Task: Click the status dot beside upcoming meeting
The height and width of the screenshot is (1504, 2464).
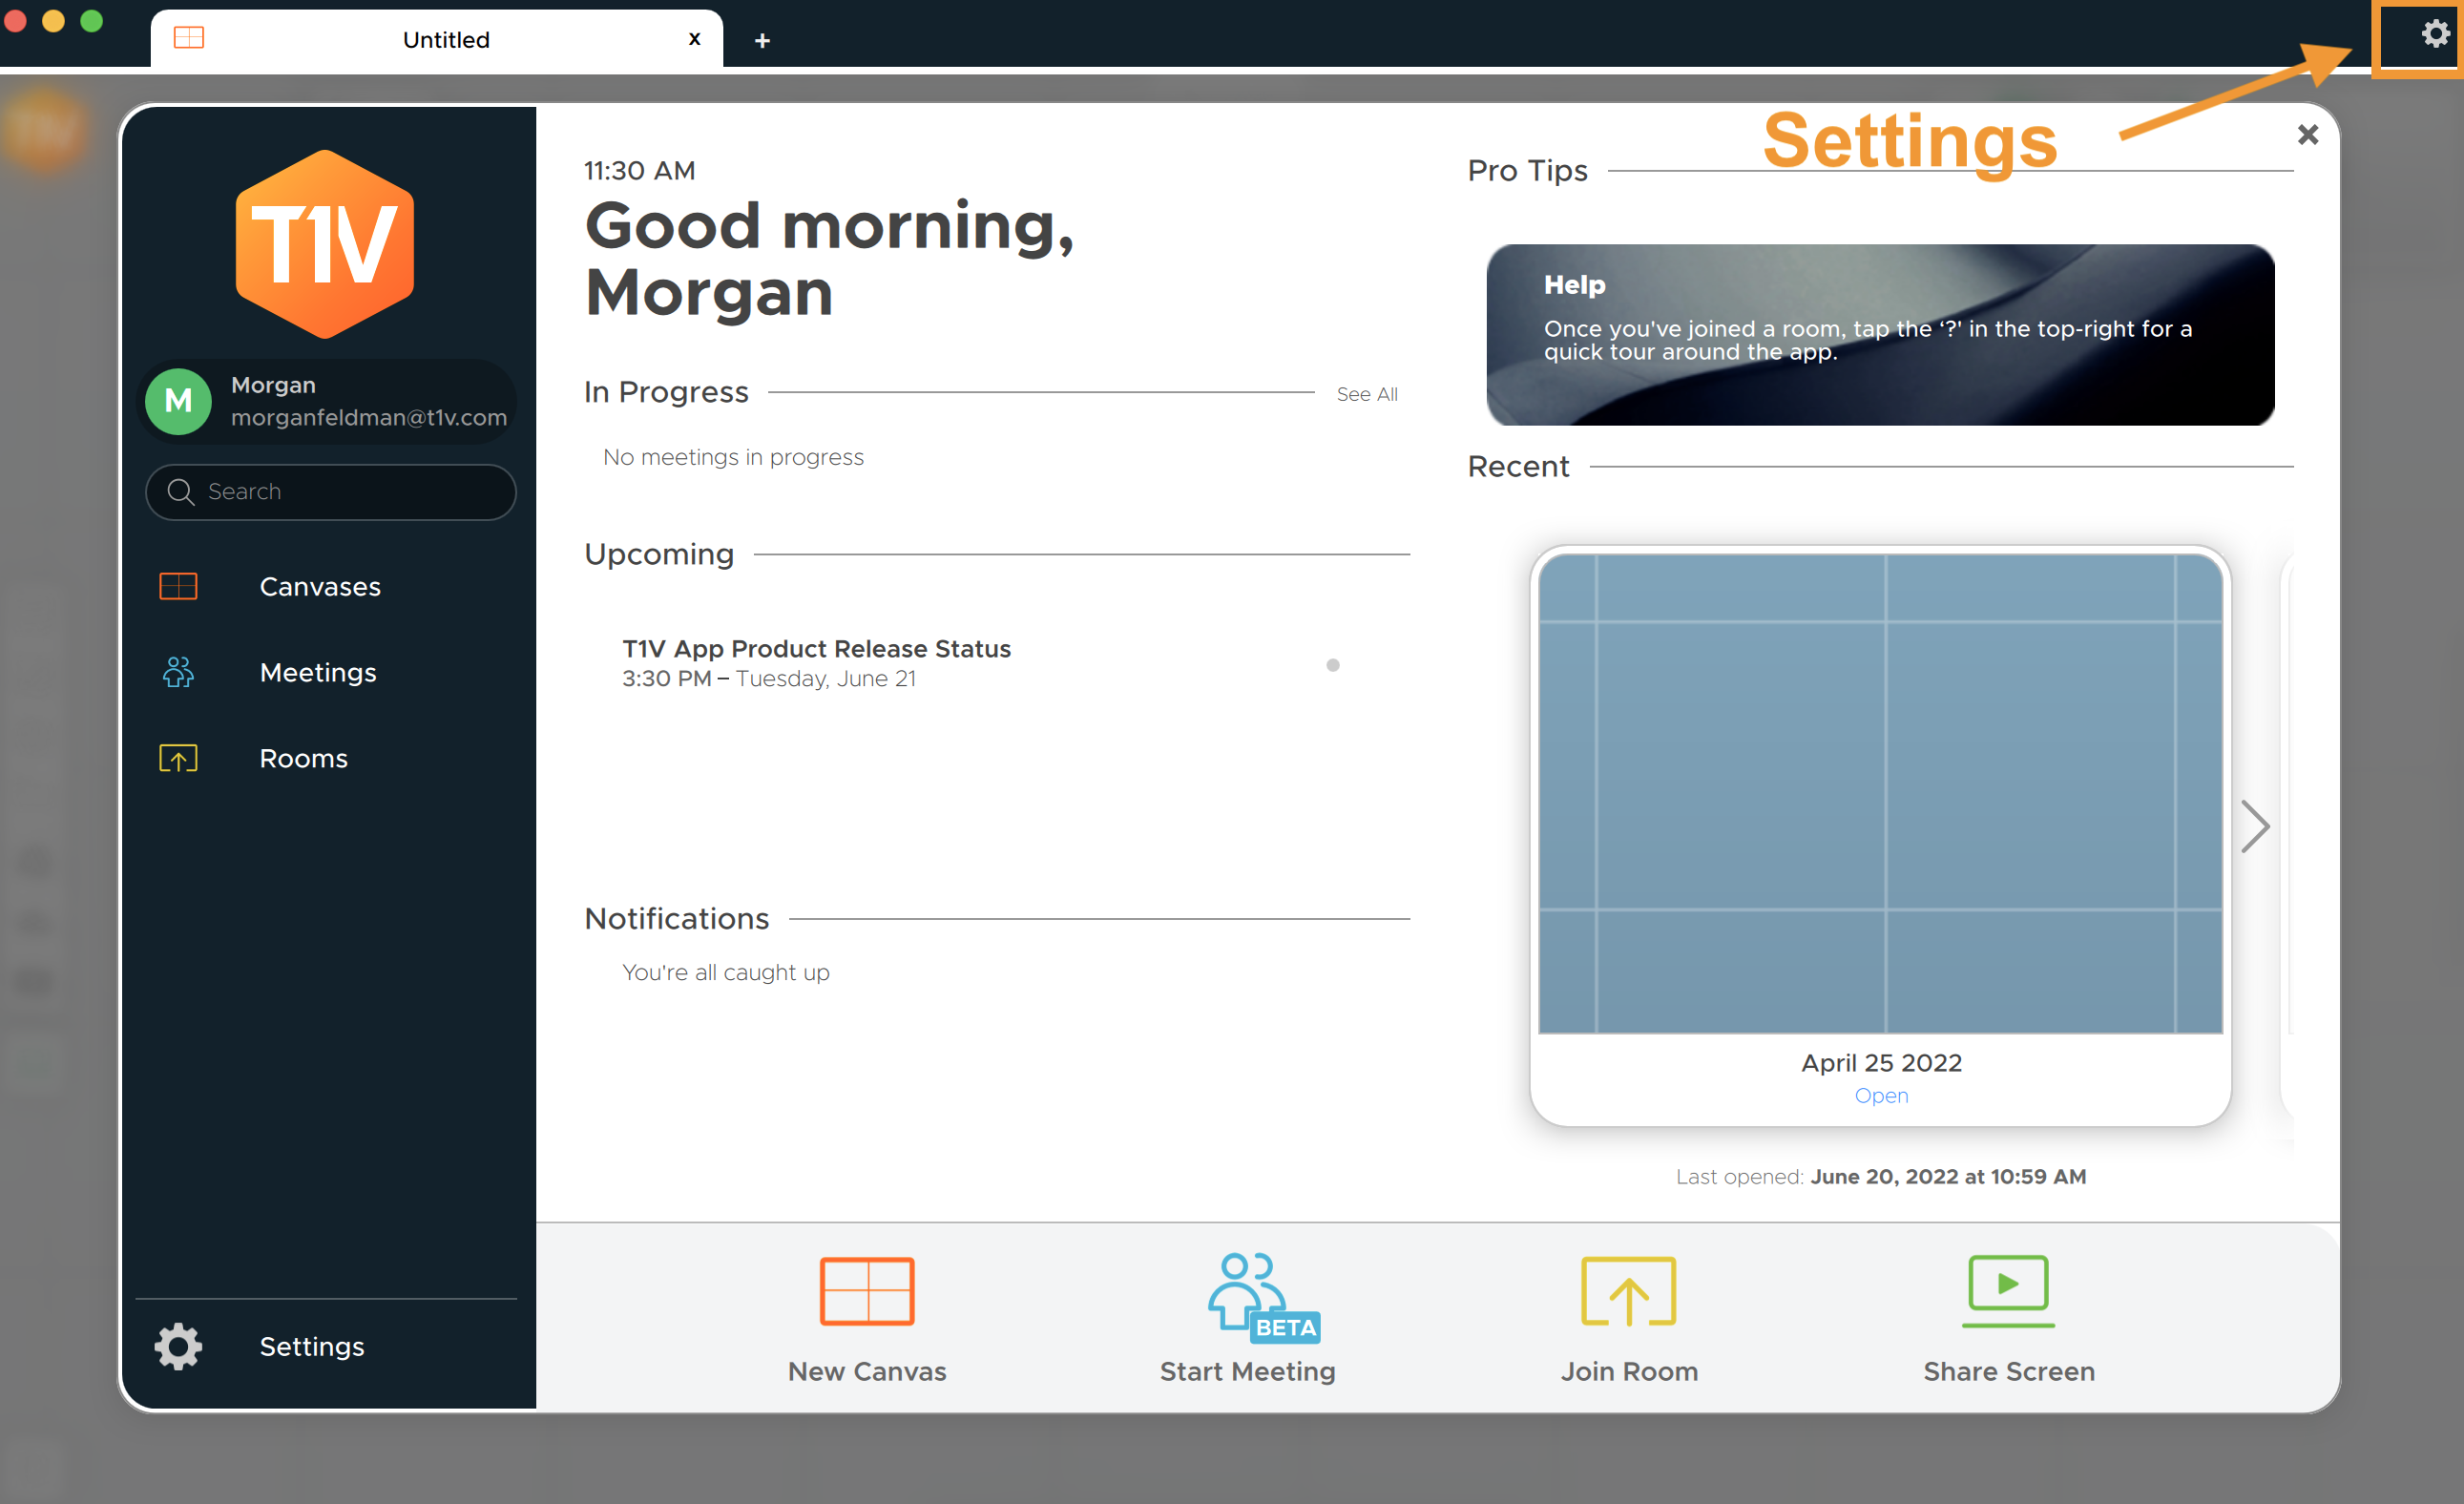Action: [1333, 665]
